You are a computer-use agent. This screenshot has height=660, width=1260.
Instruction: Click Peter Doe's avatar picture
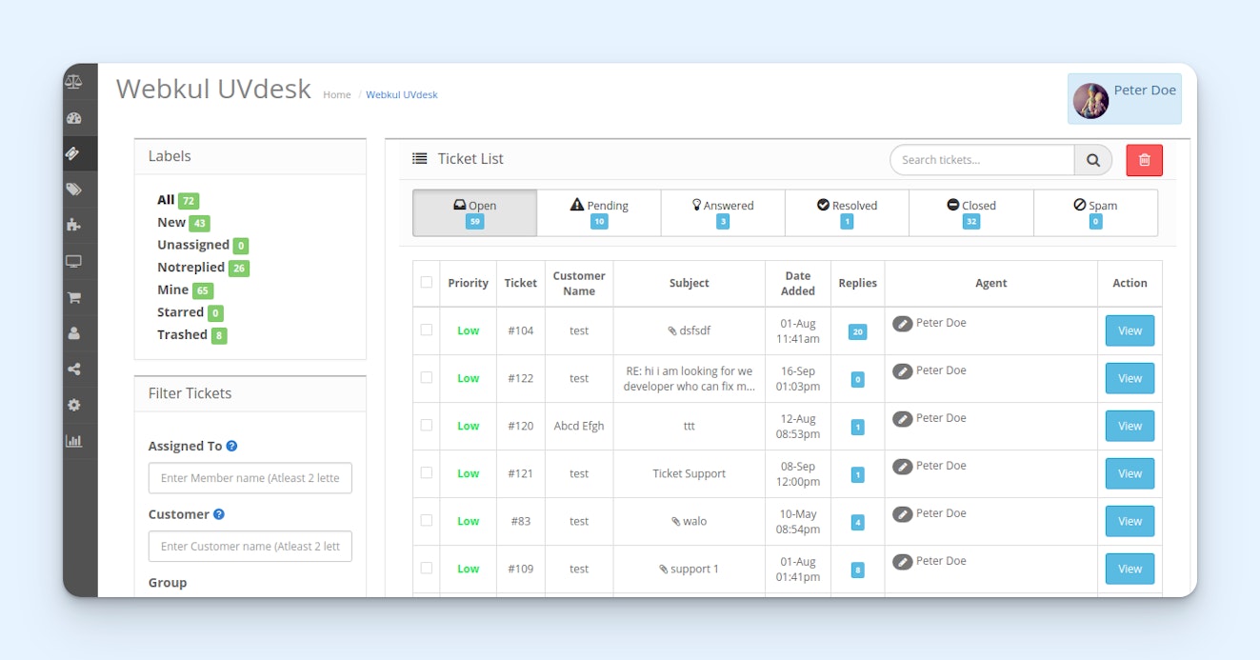click(1090, 101)
